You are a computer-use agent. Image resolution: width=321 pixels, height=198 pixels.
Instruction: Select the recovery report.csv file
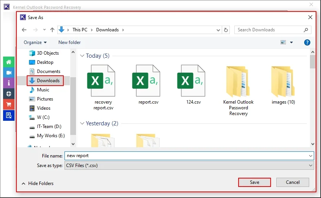click(x=103, y=88)
